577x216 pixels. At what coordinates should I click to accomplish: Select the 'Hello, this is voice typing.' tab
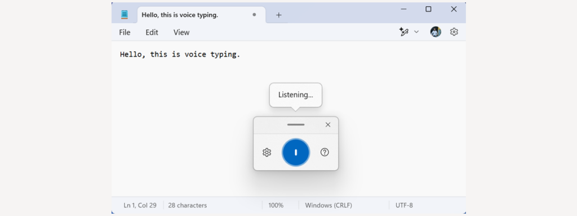201,15
